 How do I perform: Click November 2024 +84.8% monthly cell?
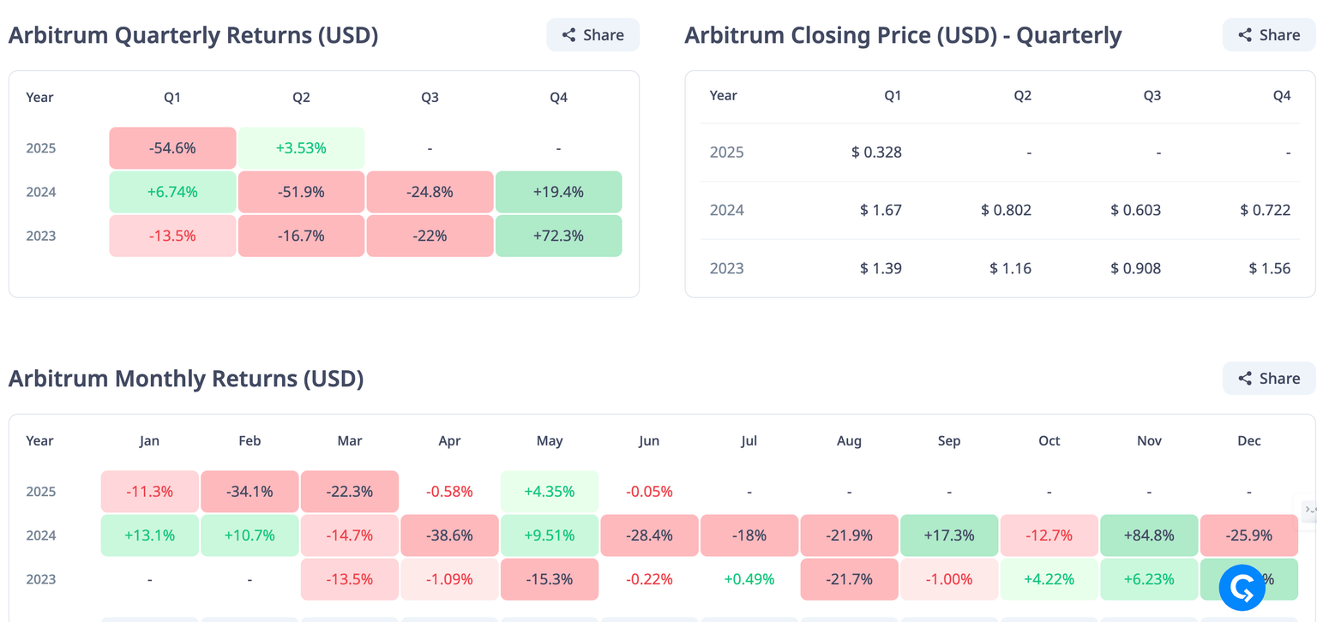coord(1149,535)
